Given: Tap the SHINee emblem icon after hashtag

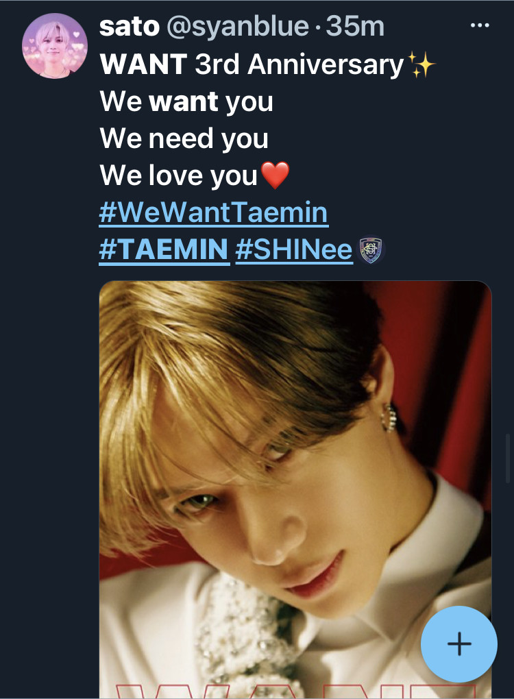Looking at the screenshot, I should tap(371, 249).
